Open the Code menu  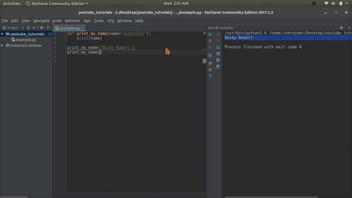coord(57,21)
